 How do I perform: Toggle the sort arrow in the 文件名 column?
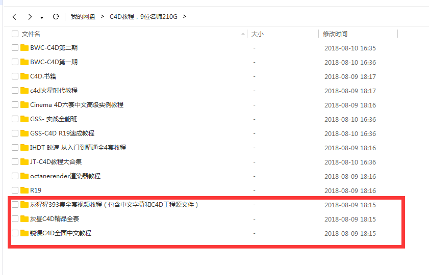point(243,34)
